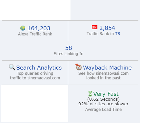Click the See how sinemaovasi.com looked text
141x123 pixels.
(x=103, y=76)
